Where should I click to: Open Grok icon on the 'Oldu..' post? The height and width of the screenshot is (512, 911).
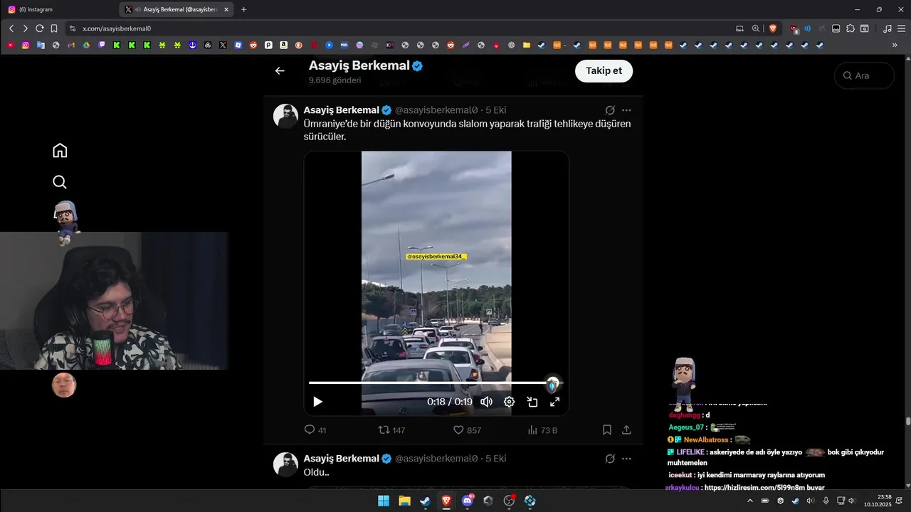610,459
